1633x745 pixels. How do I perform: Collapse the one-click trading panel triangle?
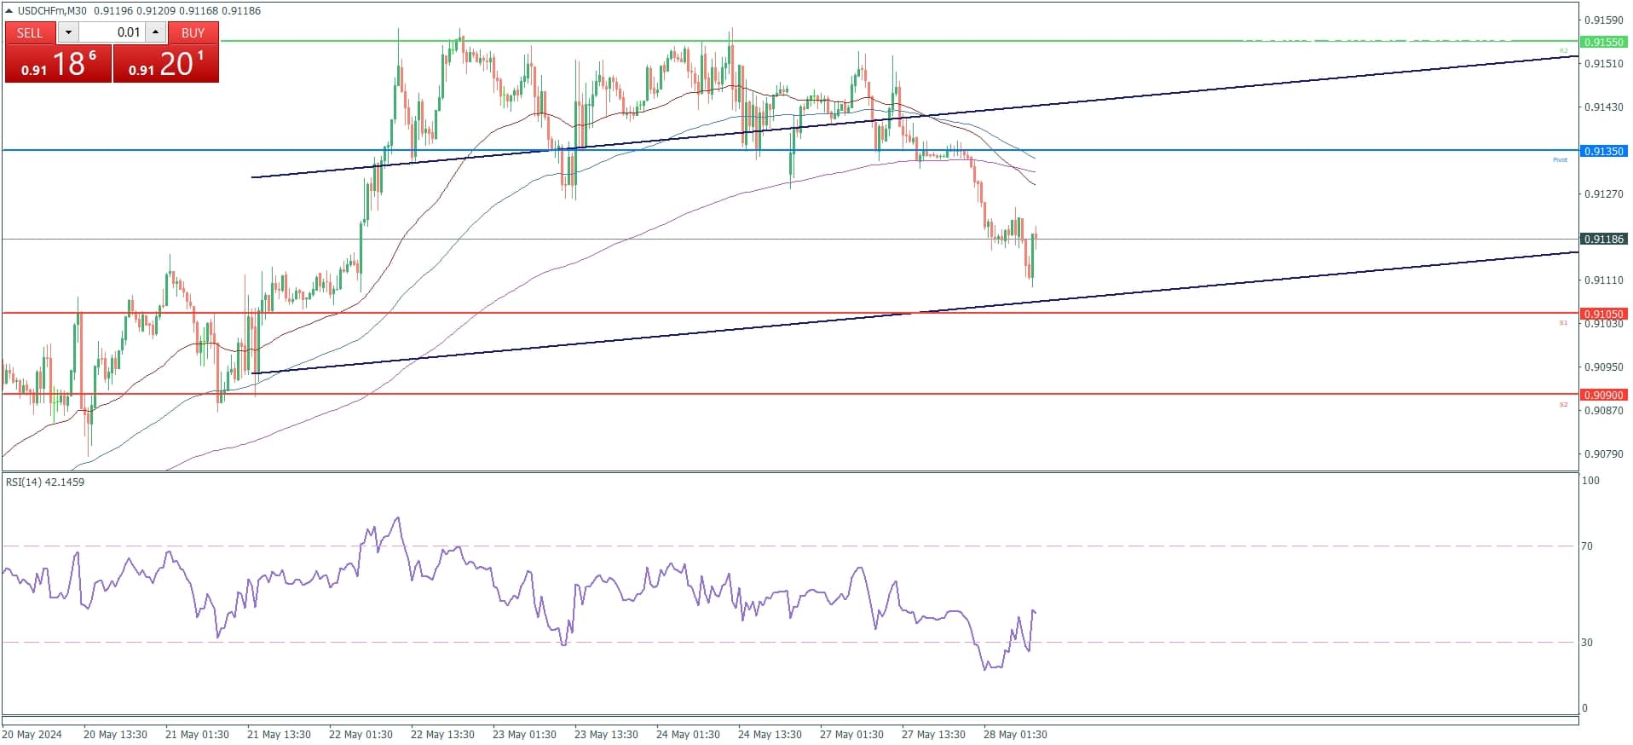pos(9,11)
